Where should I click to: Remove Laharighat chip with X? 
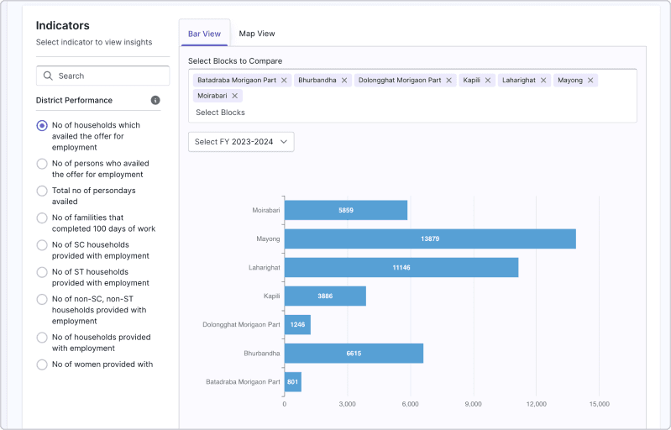point(543,81)
